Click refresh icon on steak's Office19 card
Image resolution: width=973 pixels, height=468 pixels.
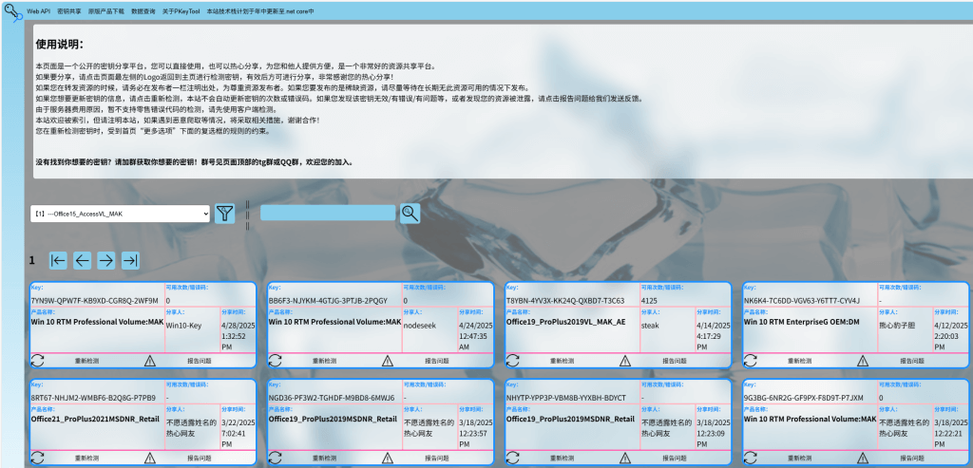pyautogui.click(x=512, y=361)
